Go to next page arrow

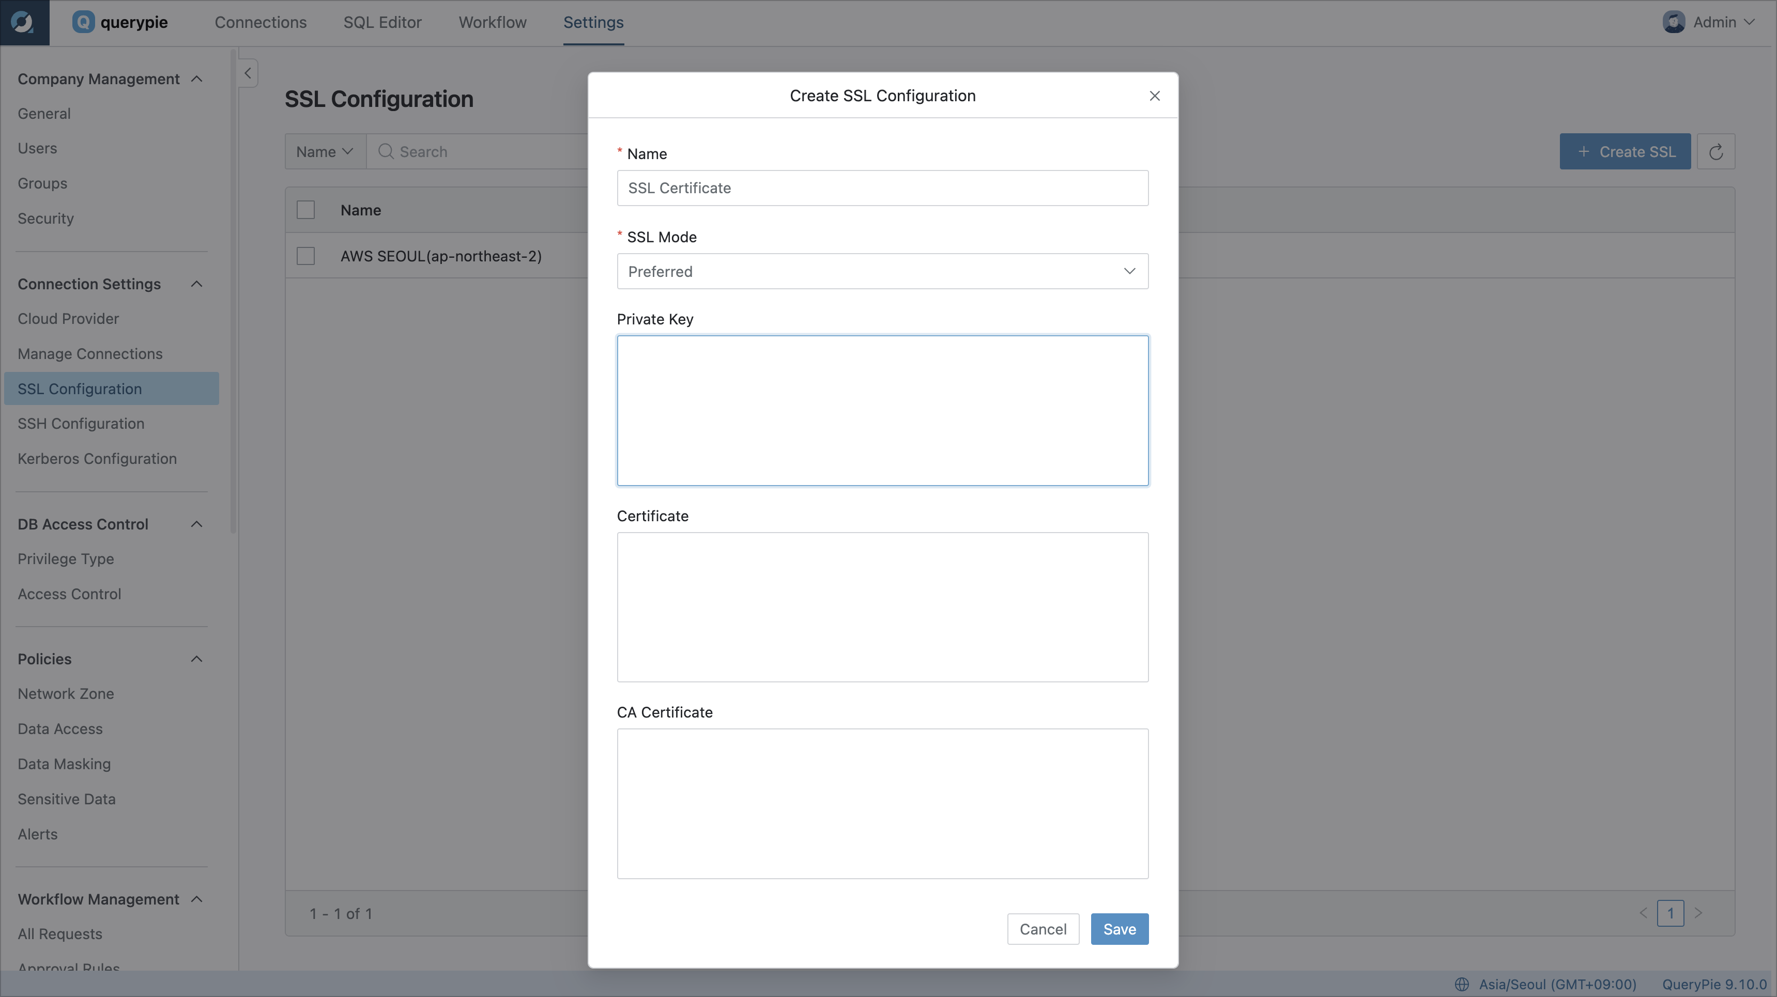1698,913
